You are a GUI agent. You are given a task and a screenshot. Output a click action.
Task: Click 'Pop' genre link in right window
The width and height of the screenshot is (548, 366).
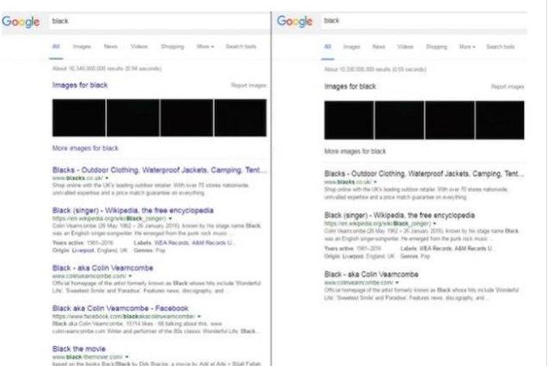coord(425,256)
